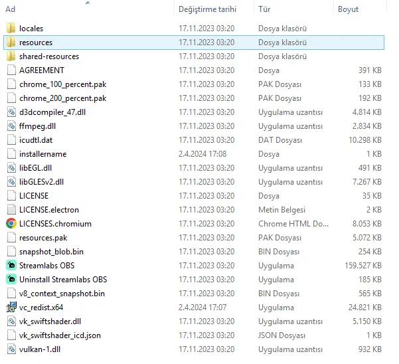
Task: Click the chrome_100_percent.pak file icon
Action: click(11, 84)
